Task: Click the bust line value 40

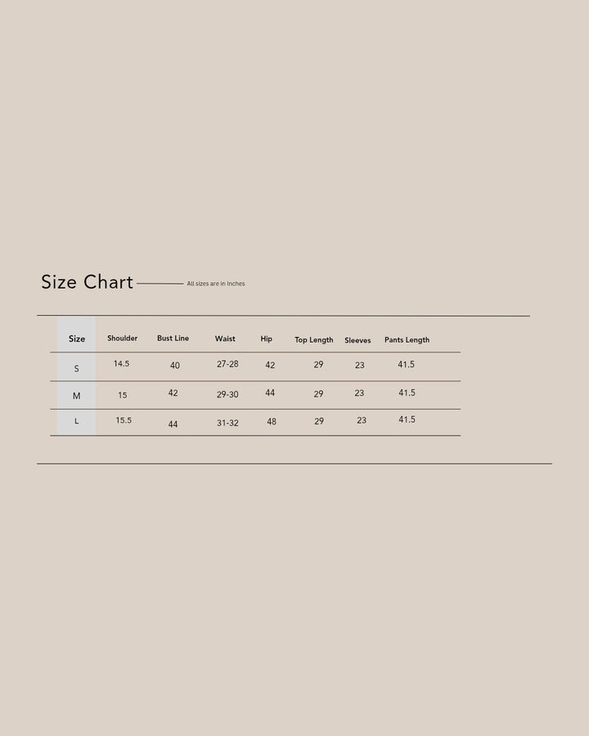Action: [x=175, y=366]
